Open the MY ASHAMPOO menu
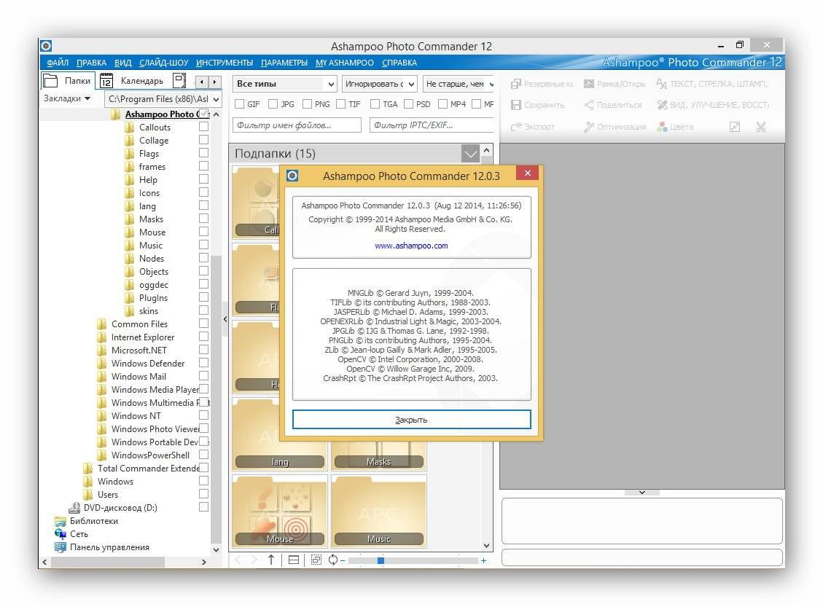 coord(345,63)
